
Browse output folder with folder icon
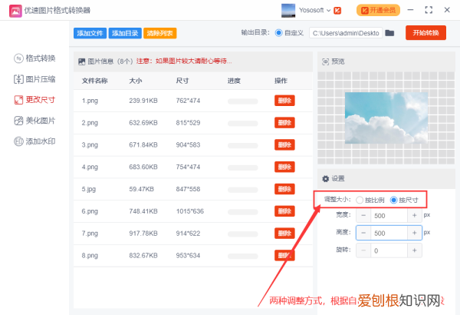[x=389, y=33]
